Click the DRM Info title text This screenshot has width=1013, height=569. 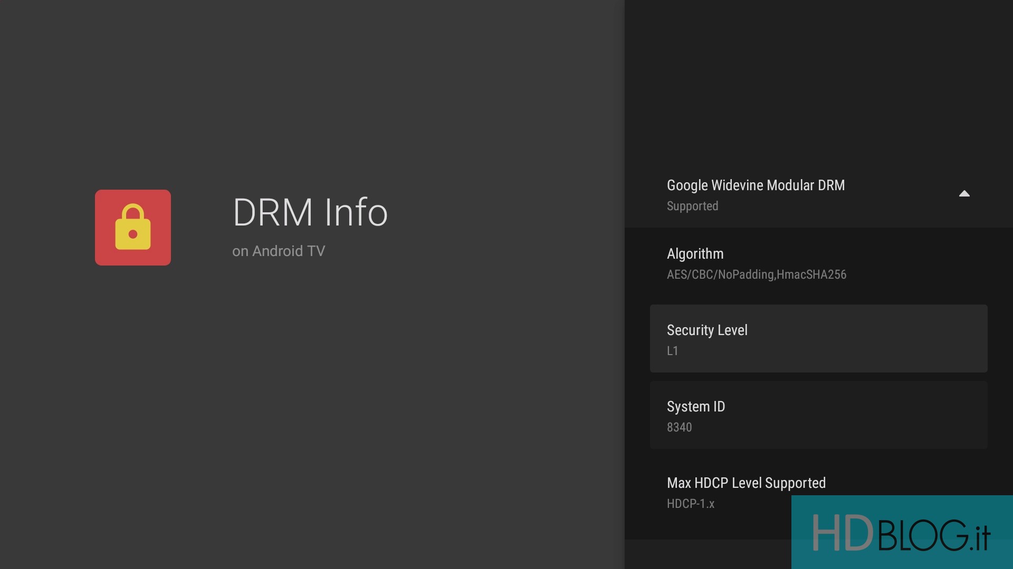pos(310,212)
